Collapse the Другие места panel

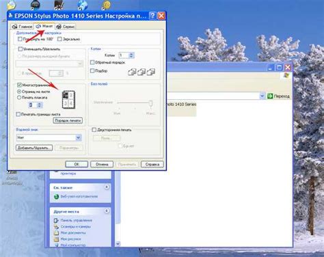(107, 211)
